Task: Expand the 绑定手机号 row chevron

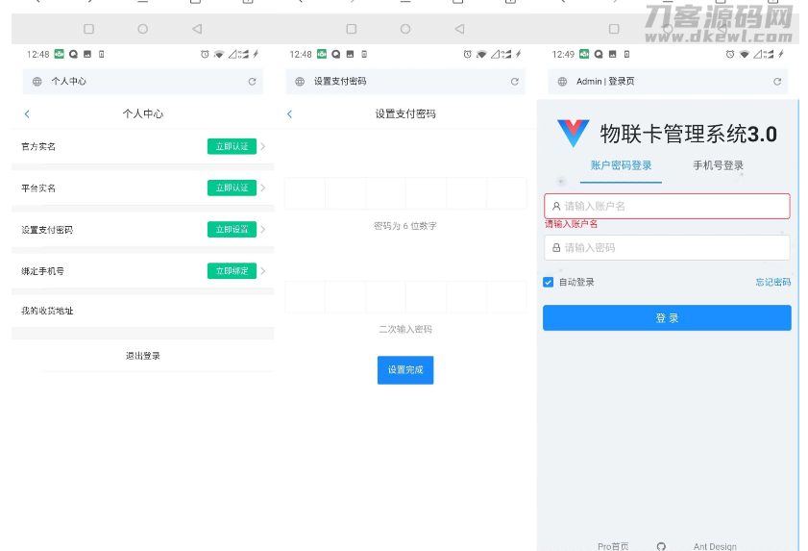Action: 263,271
